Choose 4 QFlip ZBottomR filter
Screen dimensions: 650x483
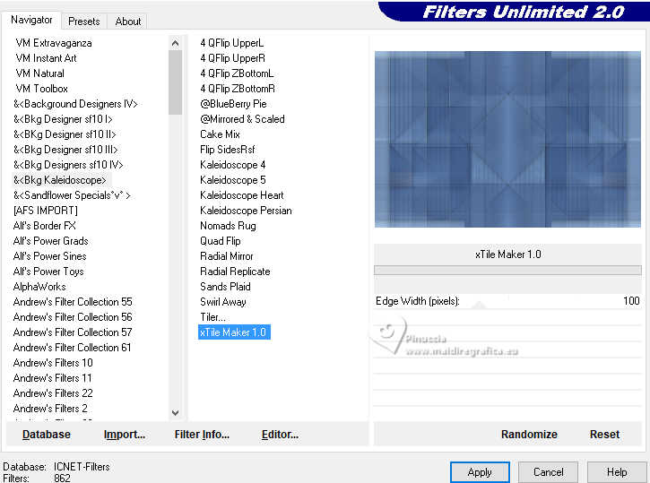point(238,89)
